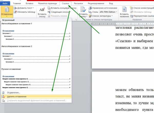The width and height of the screenshot is (154, 113).
Task: Switch to the Вставка tab
Action: (x=29, y=3)
